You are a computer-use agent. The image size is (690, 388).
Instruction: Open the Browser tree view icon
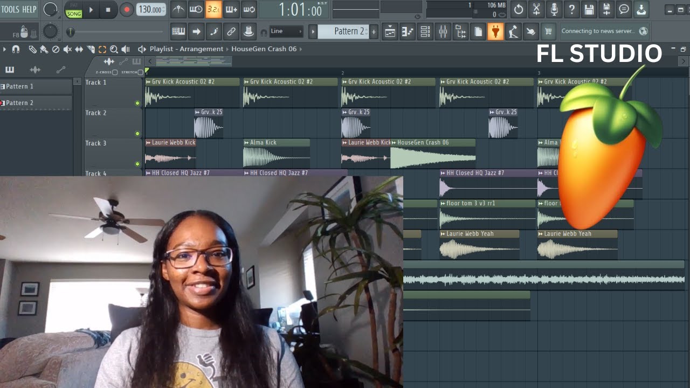point(460,31)
